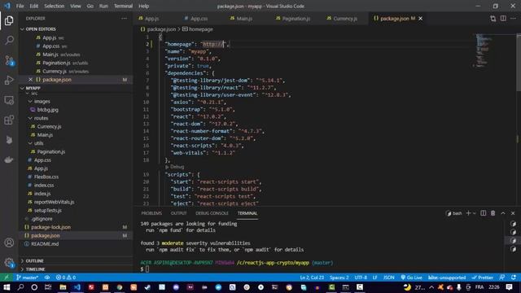Kill the terminal with trash icon
The height and width of the screenshot is (293, 521).
click(x=493, y=213)
